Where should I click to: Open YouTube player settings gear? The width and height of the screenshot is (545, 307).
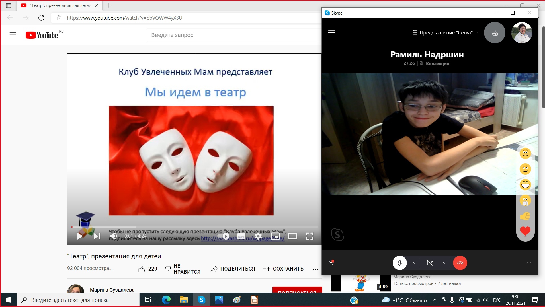point(258,236)
